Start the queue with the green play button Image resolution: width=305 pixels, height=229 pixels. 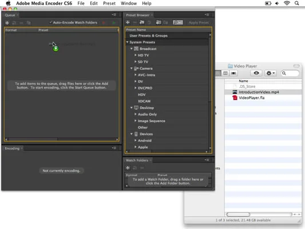point(114,23)
